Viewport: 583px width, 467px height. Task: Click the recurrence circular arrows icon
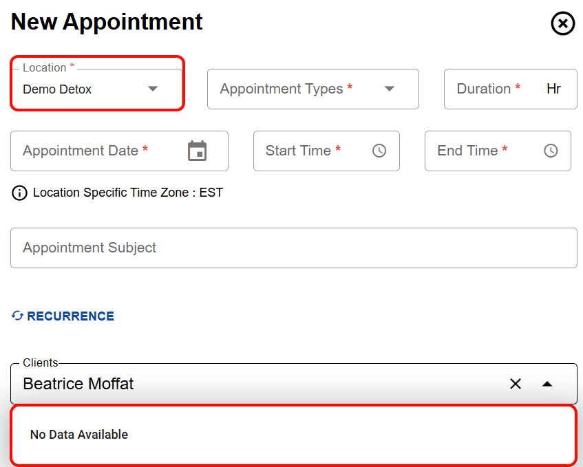click(18, 316)
